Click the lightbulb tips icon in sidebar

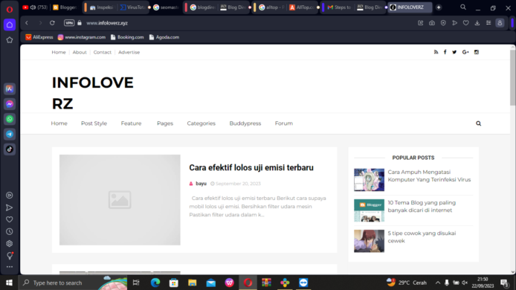(10, 256)
